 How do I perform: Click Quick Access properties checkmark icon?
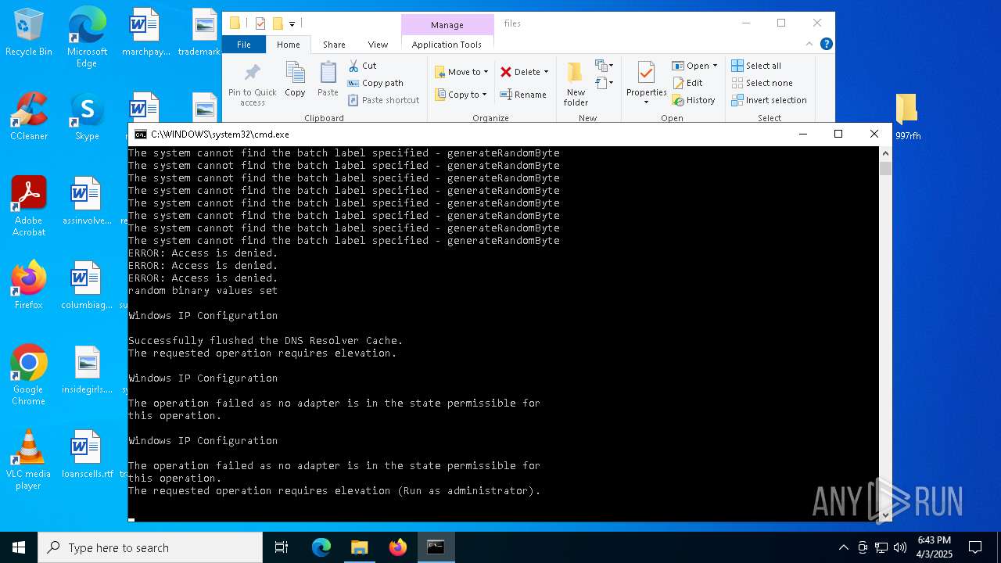click(x=260, y=23)
